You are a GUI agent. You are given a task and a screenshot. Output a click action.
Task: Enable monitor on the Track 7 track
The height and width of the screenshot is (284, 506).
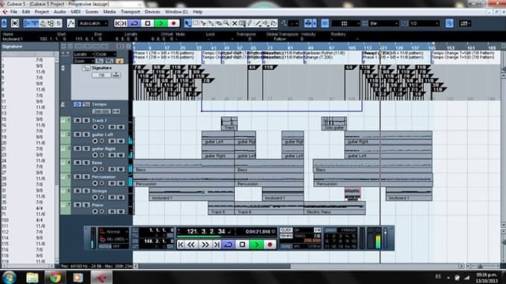[102, 127]
